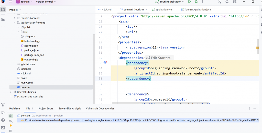Click the editor vertical scrollbar
The image size is (262, 133).
click(x=258, y=46)
